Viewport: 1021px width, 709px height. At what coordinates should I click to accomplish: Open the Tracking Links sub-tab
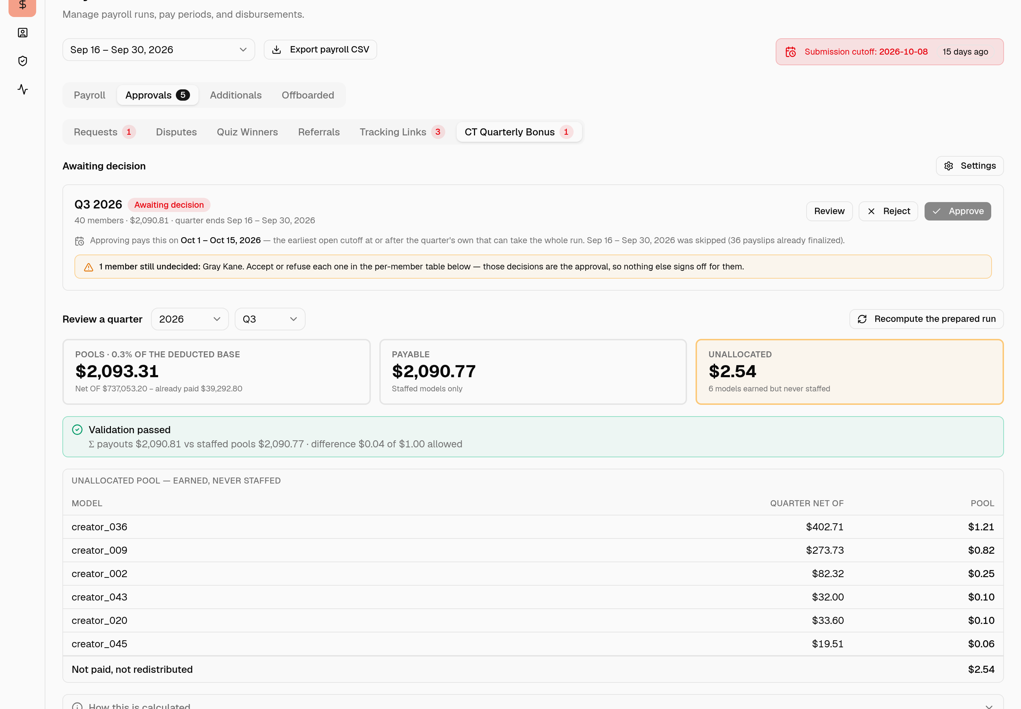402,132
